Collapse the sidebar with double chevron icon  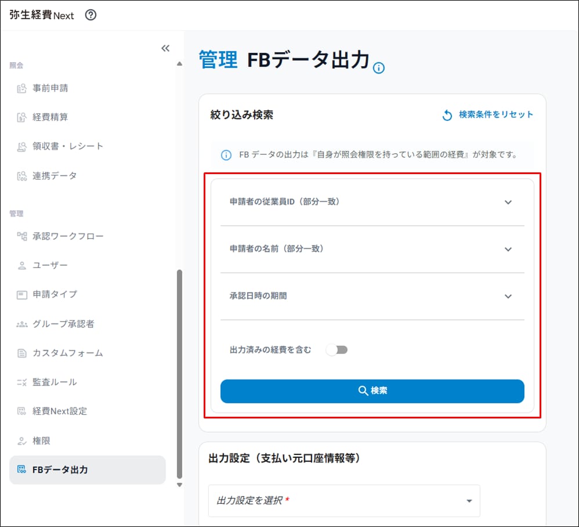pyautogui.click(x=165, y=48)
